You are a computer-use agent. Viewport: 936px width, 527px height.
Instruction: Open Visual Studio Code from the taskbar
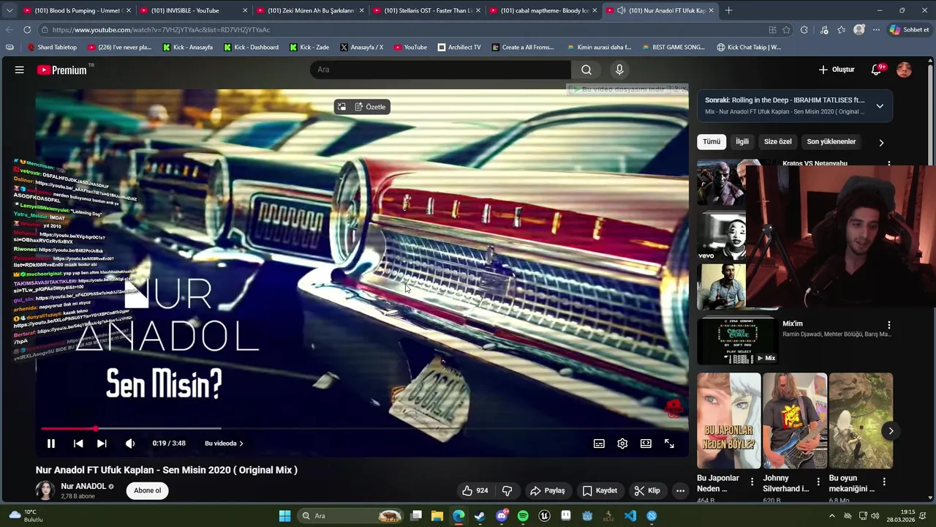[630, 516]
